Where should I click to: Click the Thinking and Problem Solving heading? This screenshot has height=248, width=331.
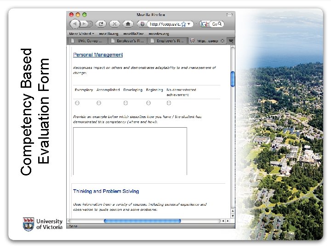(x=106, y=191)
